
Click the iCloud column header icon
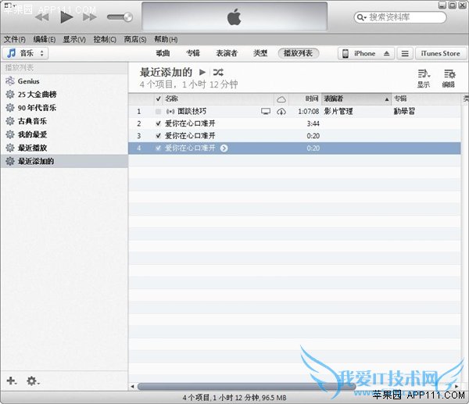281,99
